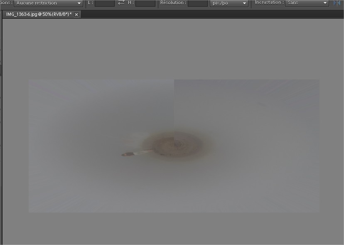The image size is (344, 245).
Task: Click the L width input field
Action: coord(104,3)
